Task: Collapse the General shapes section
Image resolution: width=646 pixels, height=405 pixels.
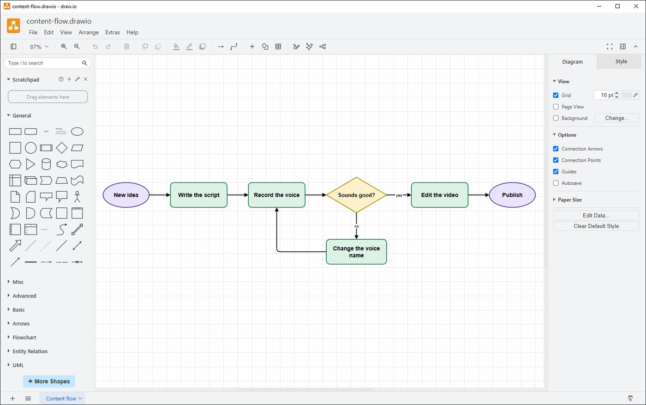Action: (19, 115)
